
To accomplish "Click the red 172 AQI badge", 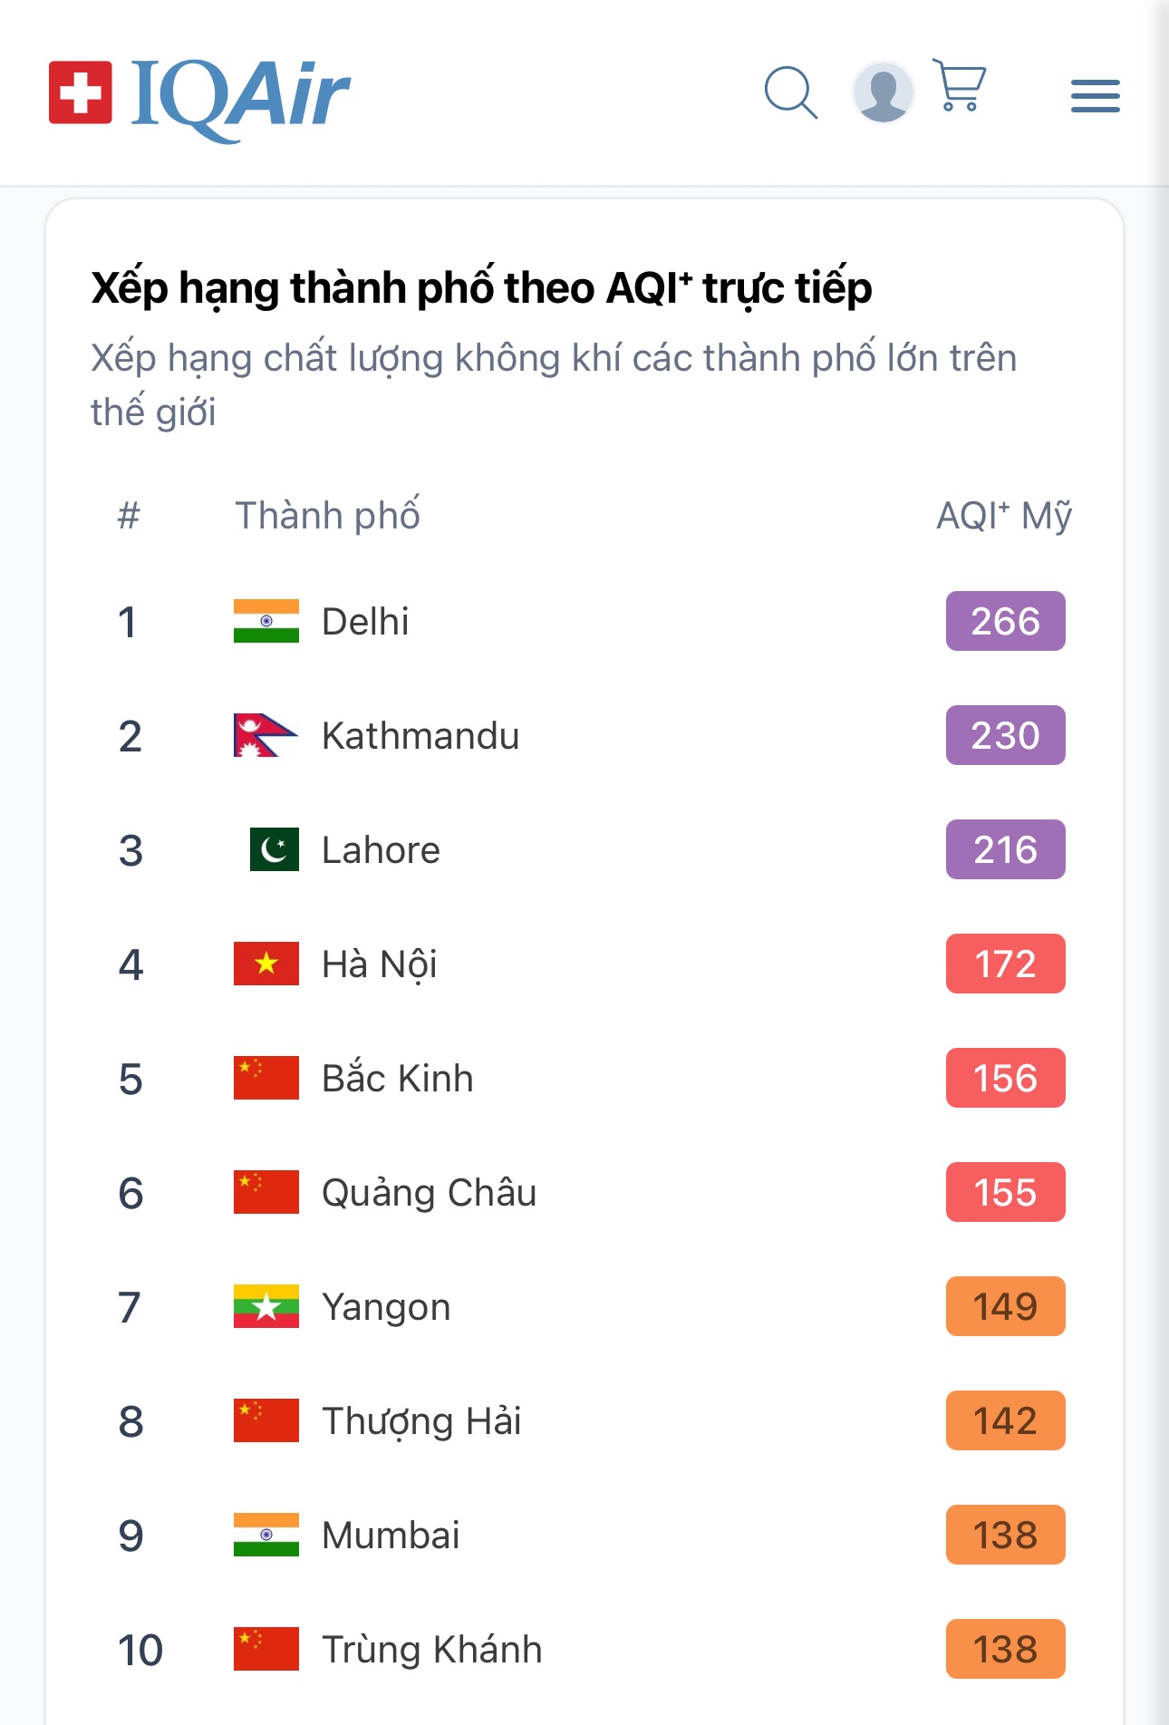I will click(x=1005, y=964).
